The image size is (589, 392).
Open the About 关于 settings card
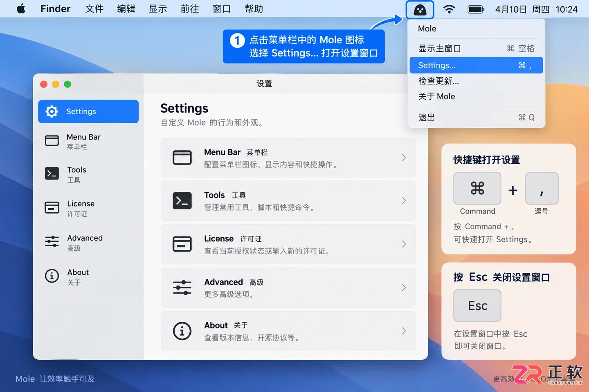(288, 331)
